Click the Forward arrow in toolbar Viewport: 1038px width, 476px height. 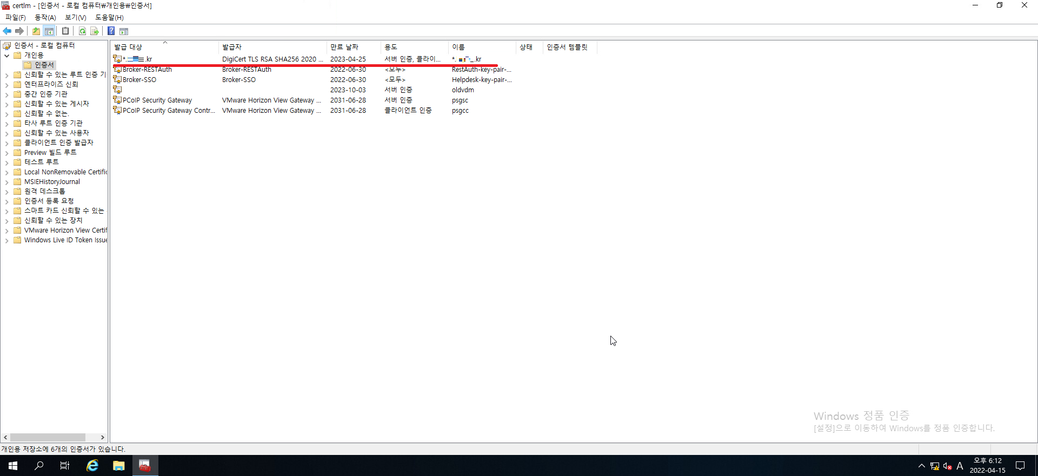19,31
